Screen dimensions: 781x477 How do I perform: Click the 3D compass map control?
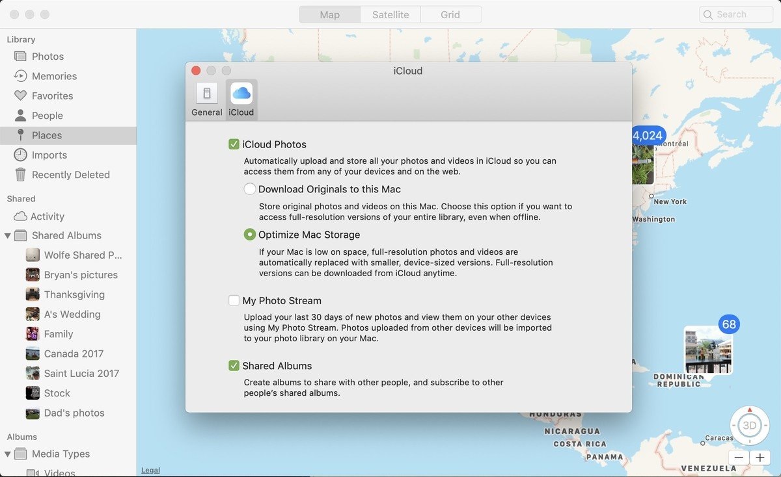[750, 426]
